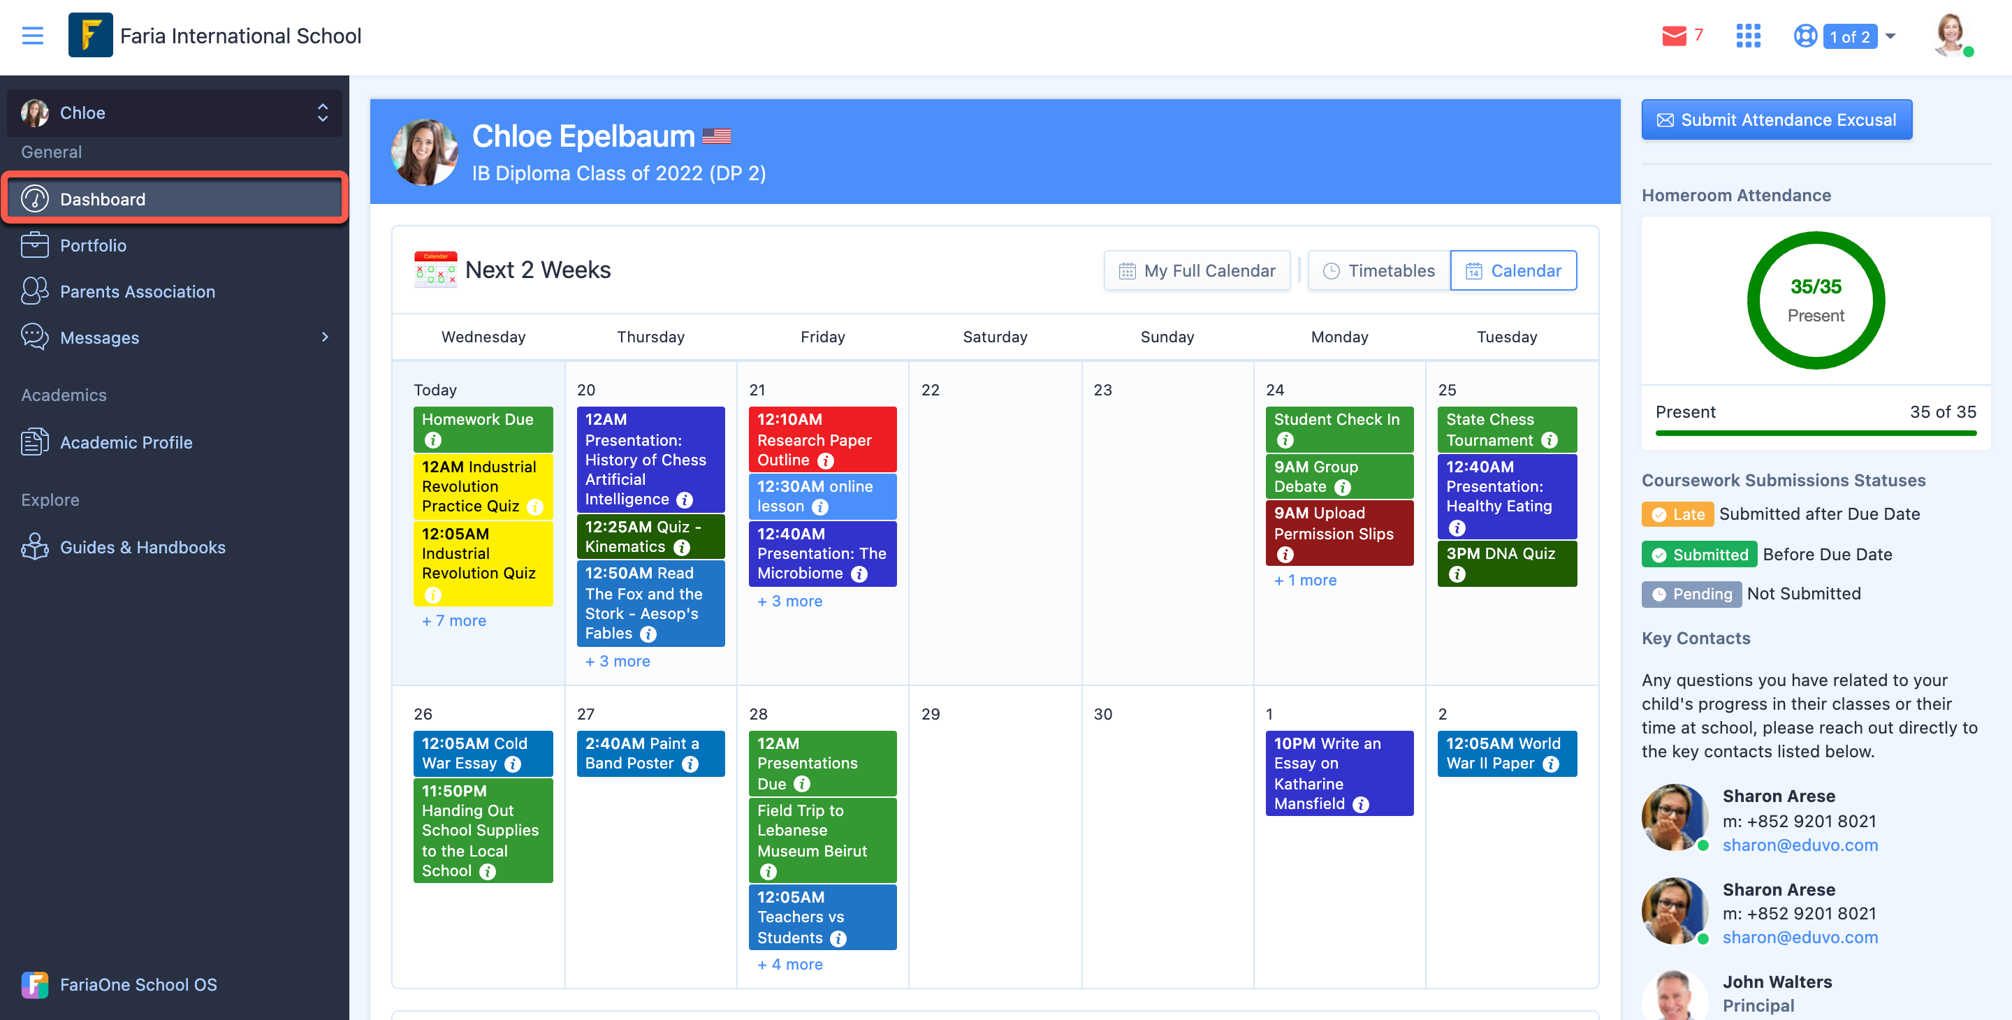Screen dimensions: 2012x1020
Task: Open info on Katharine Mansfield essay event
Action: [x=1361, y=804]
